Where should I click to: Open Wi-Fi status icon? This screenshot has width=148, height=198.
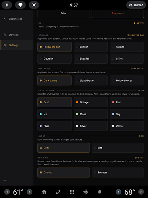click(21, 5)
